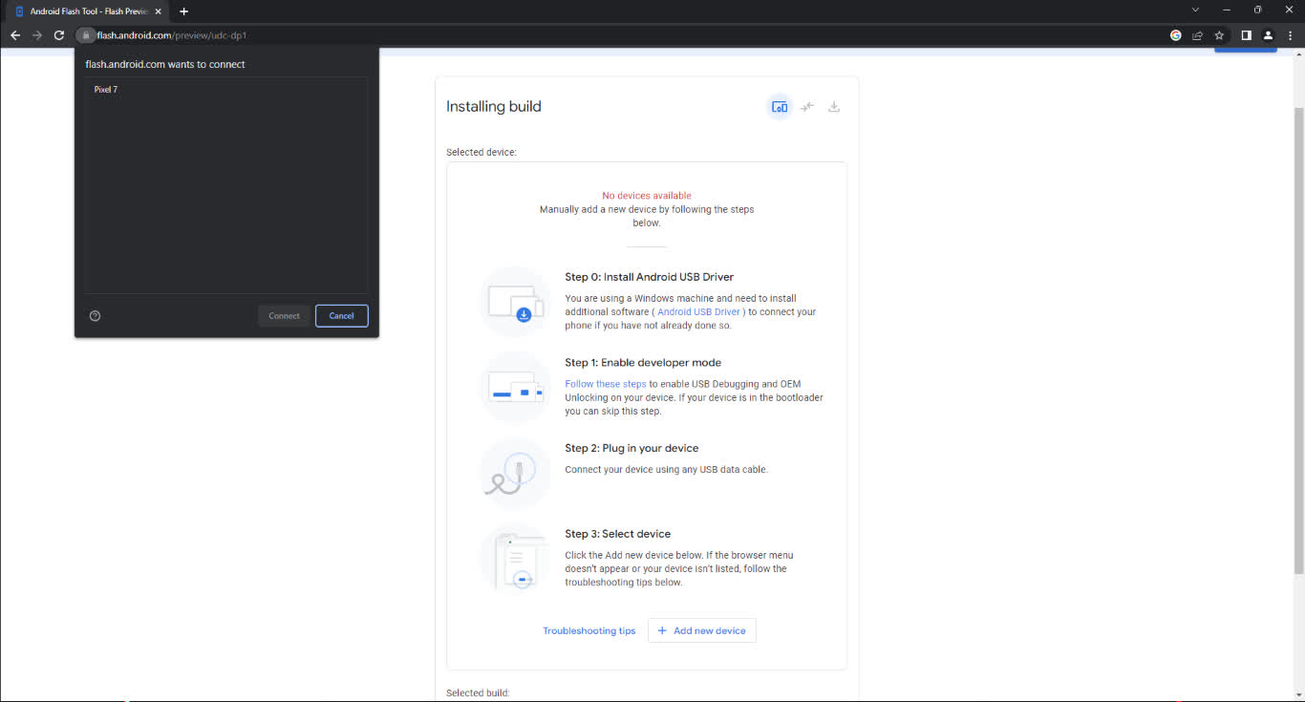This screenshot has width=1305, height=702.
Task: Reload the page
Action: (59, 35)
